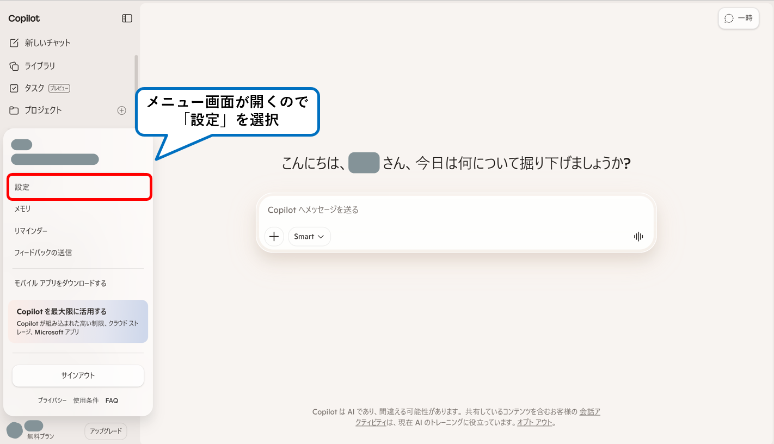The image size is (774, 444).
Task: Open プロジェクト in the sidebar
Action: 43,110
